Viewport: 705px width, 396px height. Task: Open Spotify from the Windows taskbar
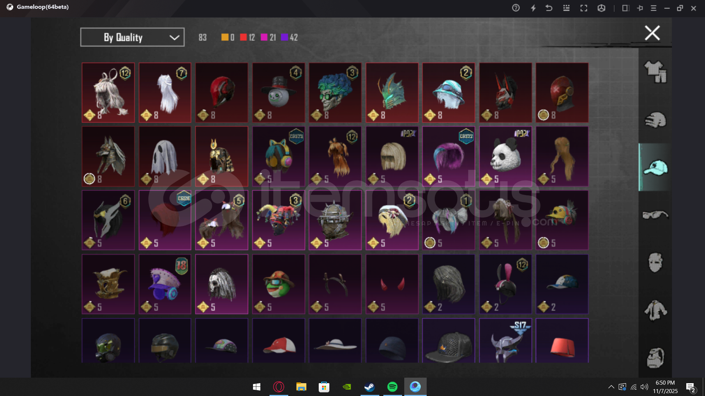click(x=392, y=387)
